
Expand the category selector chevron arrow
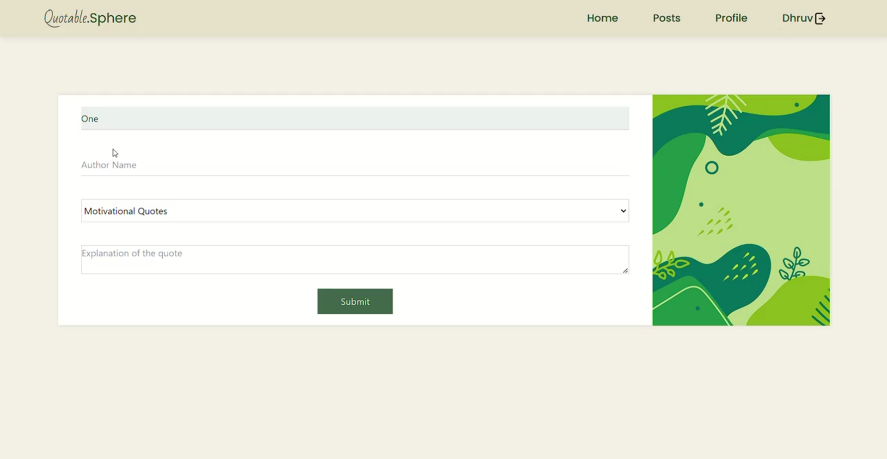coord(623,210)
